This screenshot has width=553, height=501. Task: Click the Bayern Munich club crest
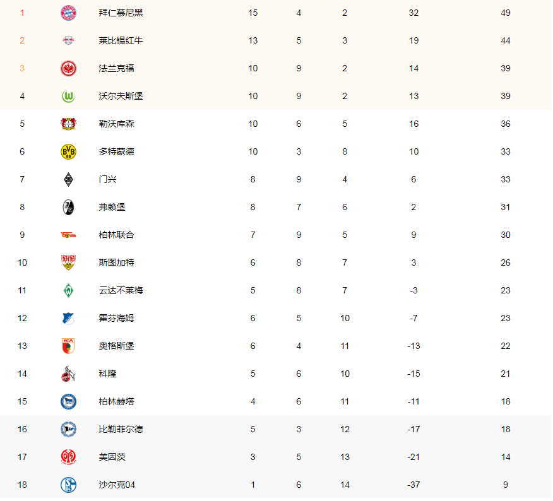68,13
